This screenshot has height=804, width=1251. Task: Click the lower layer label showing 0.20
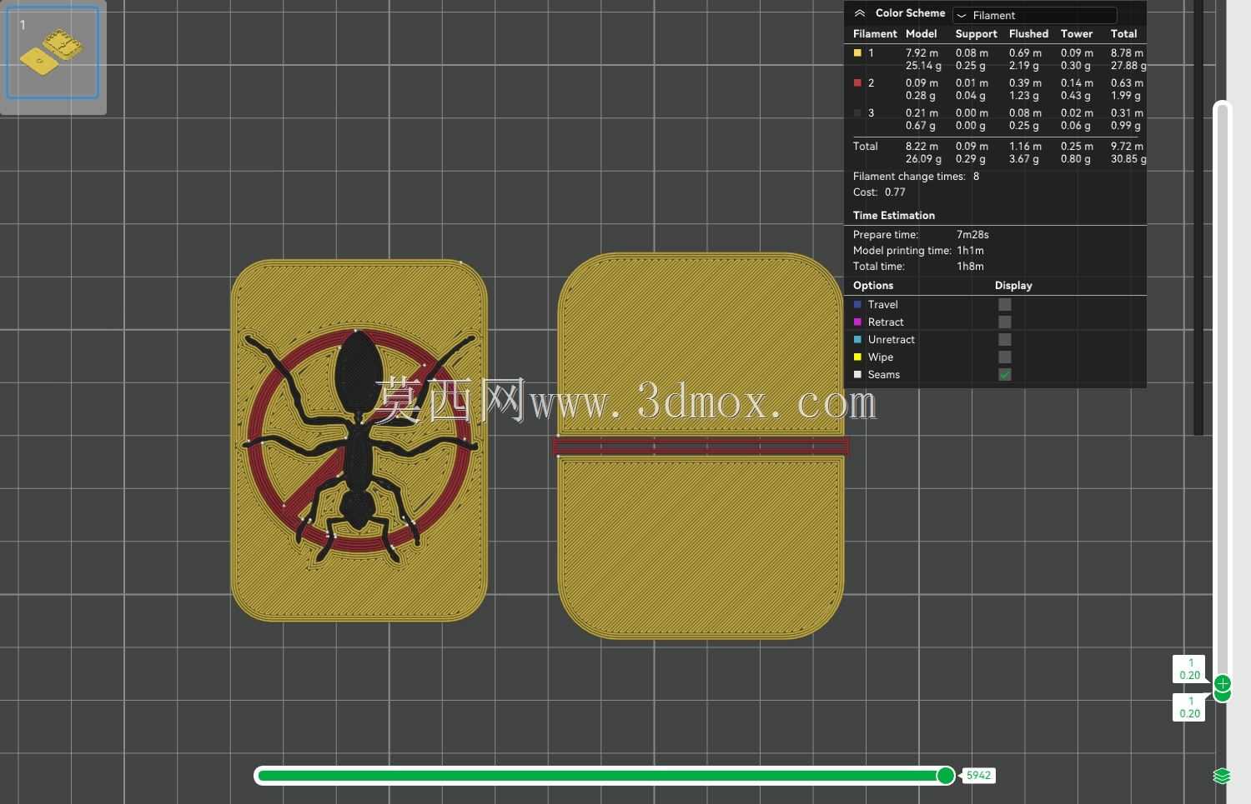click(1190, 707)
